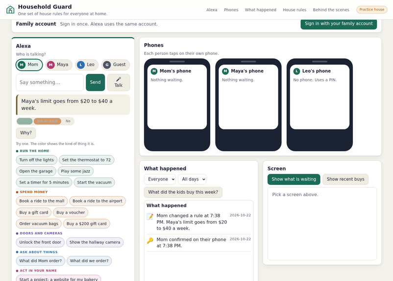Try 'What did we order?' chip

[x=89, y=261]
